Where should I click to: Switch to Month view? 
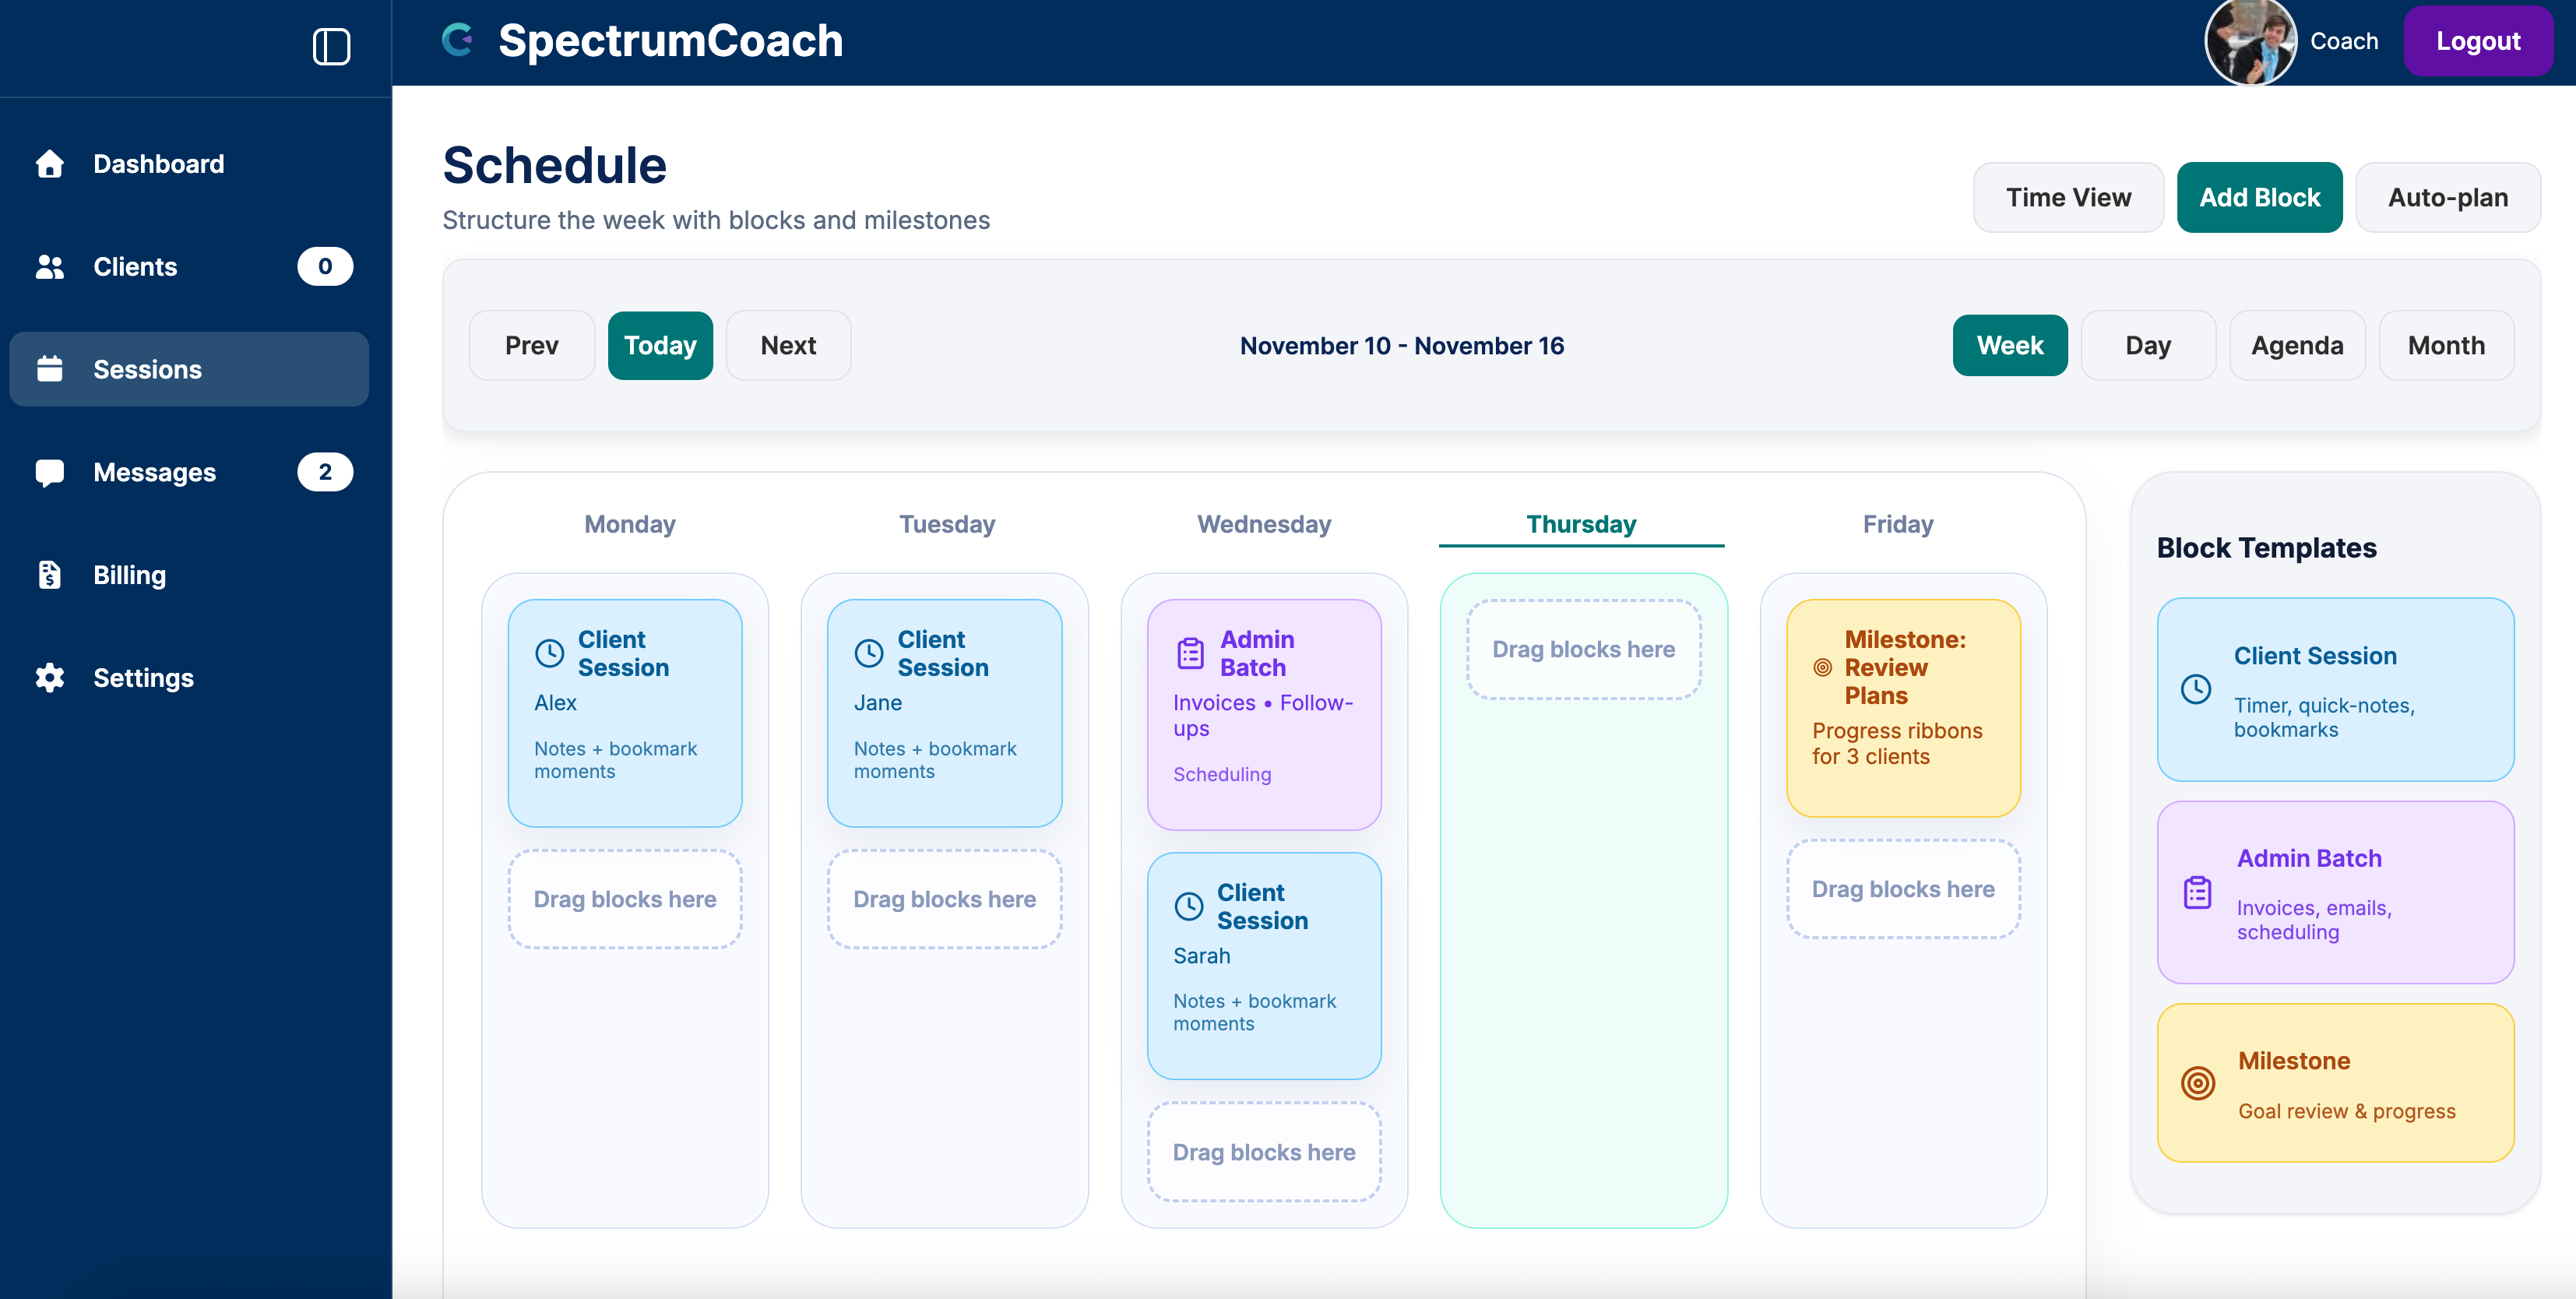click(x=2446, y=345)
